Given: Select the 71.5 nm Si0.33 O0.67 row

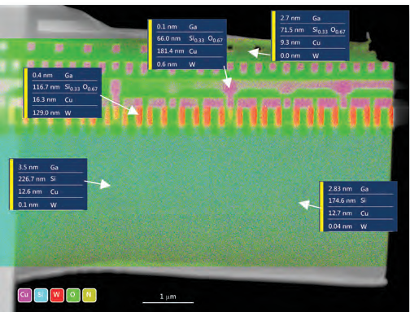Looking at the screenshot, I should click(x=312, y=30).
